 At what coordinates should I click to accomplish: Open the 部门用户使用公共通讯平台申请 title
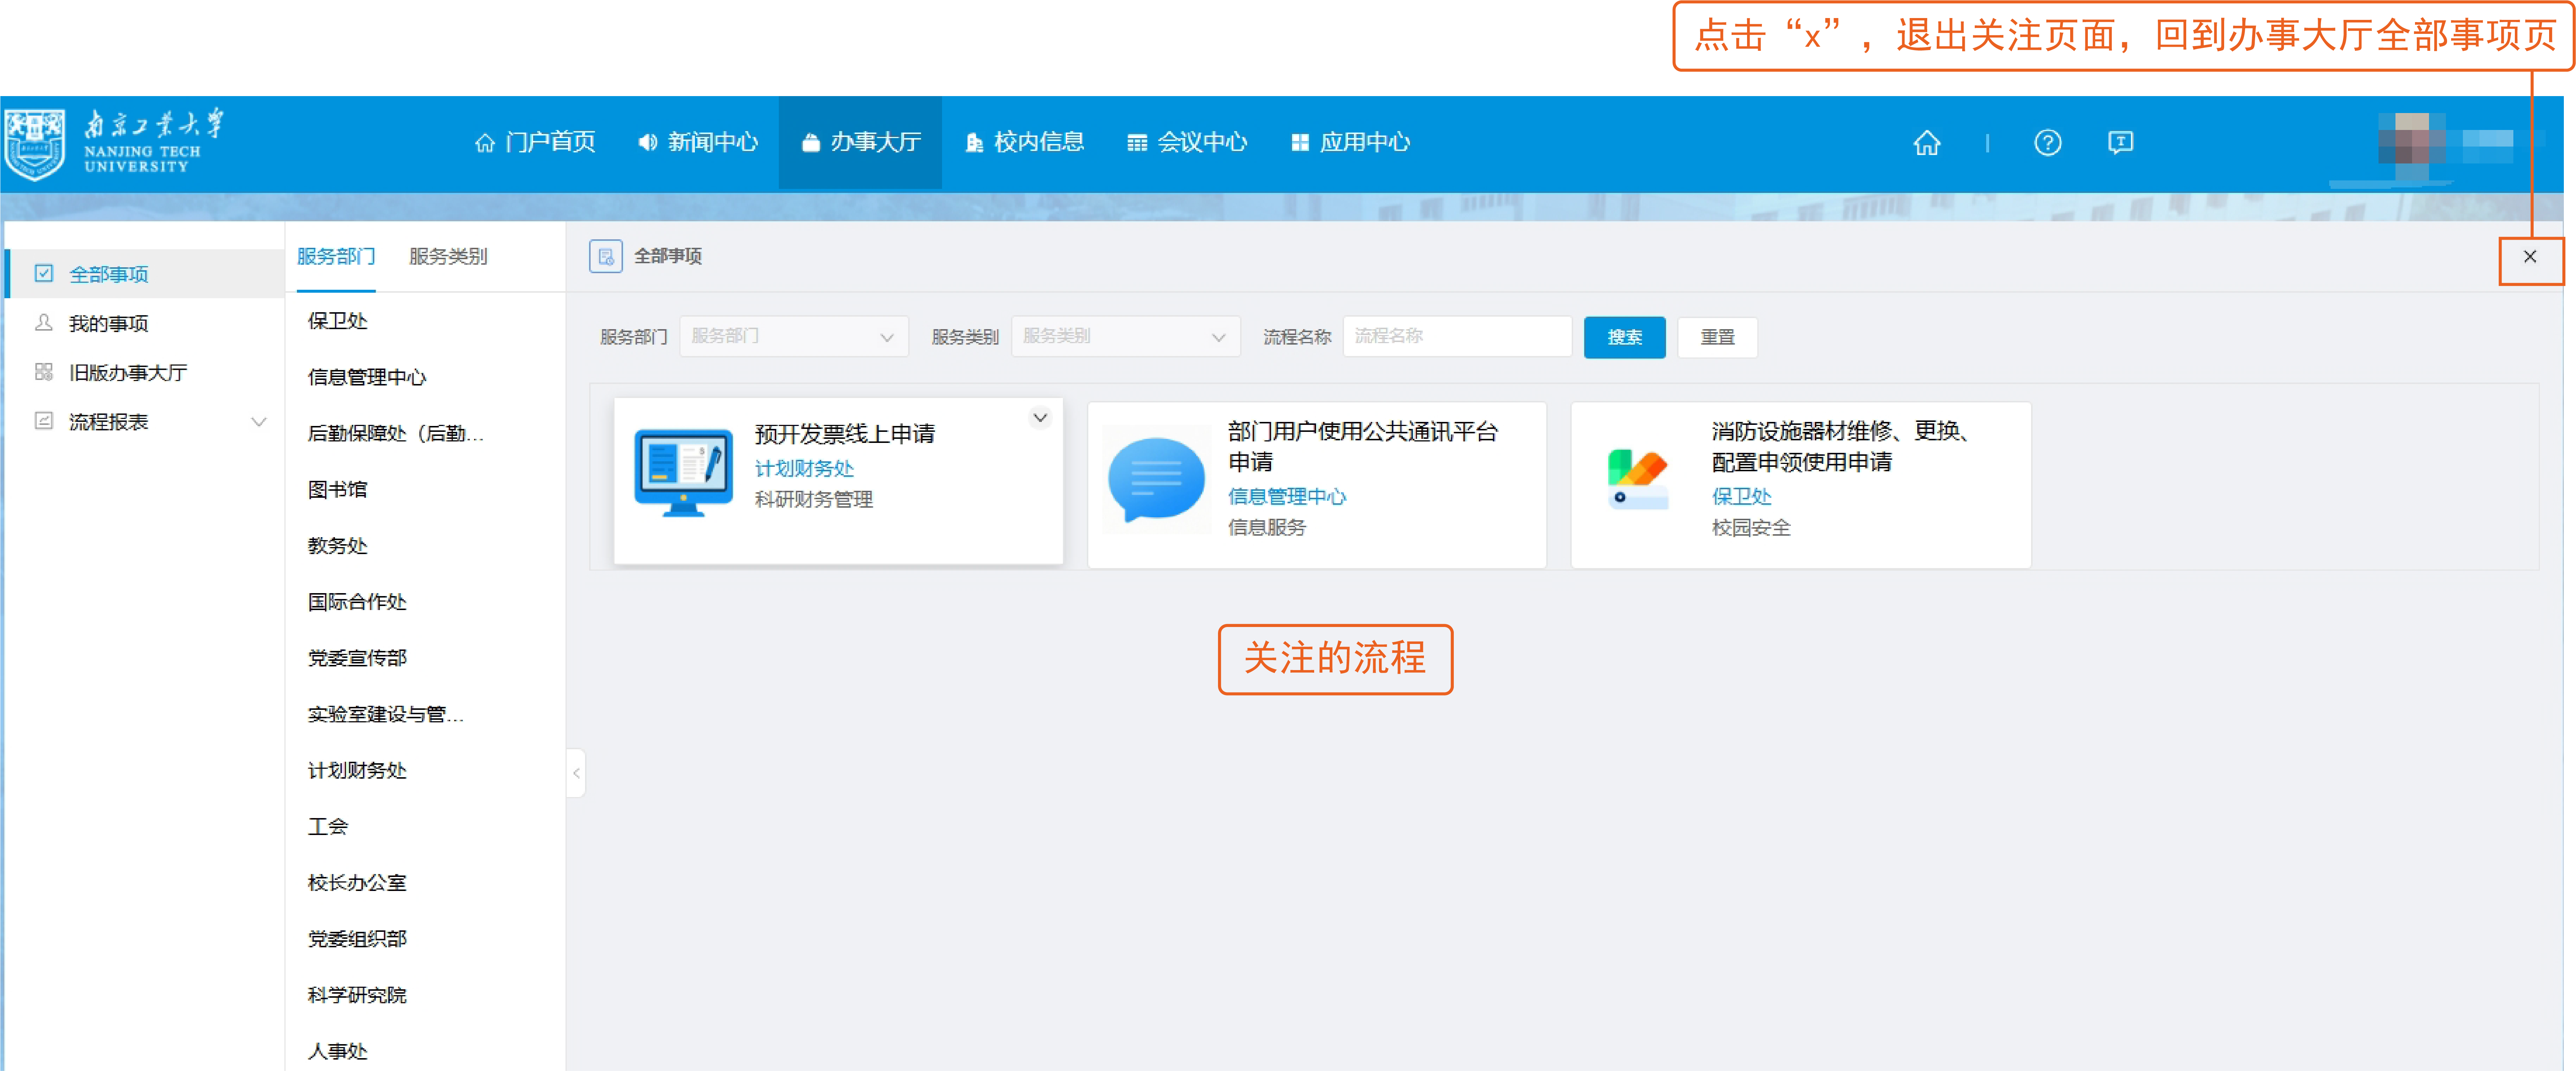(1363, 447)
